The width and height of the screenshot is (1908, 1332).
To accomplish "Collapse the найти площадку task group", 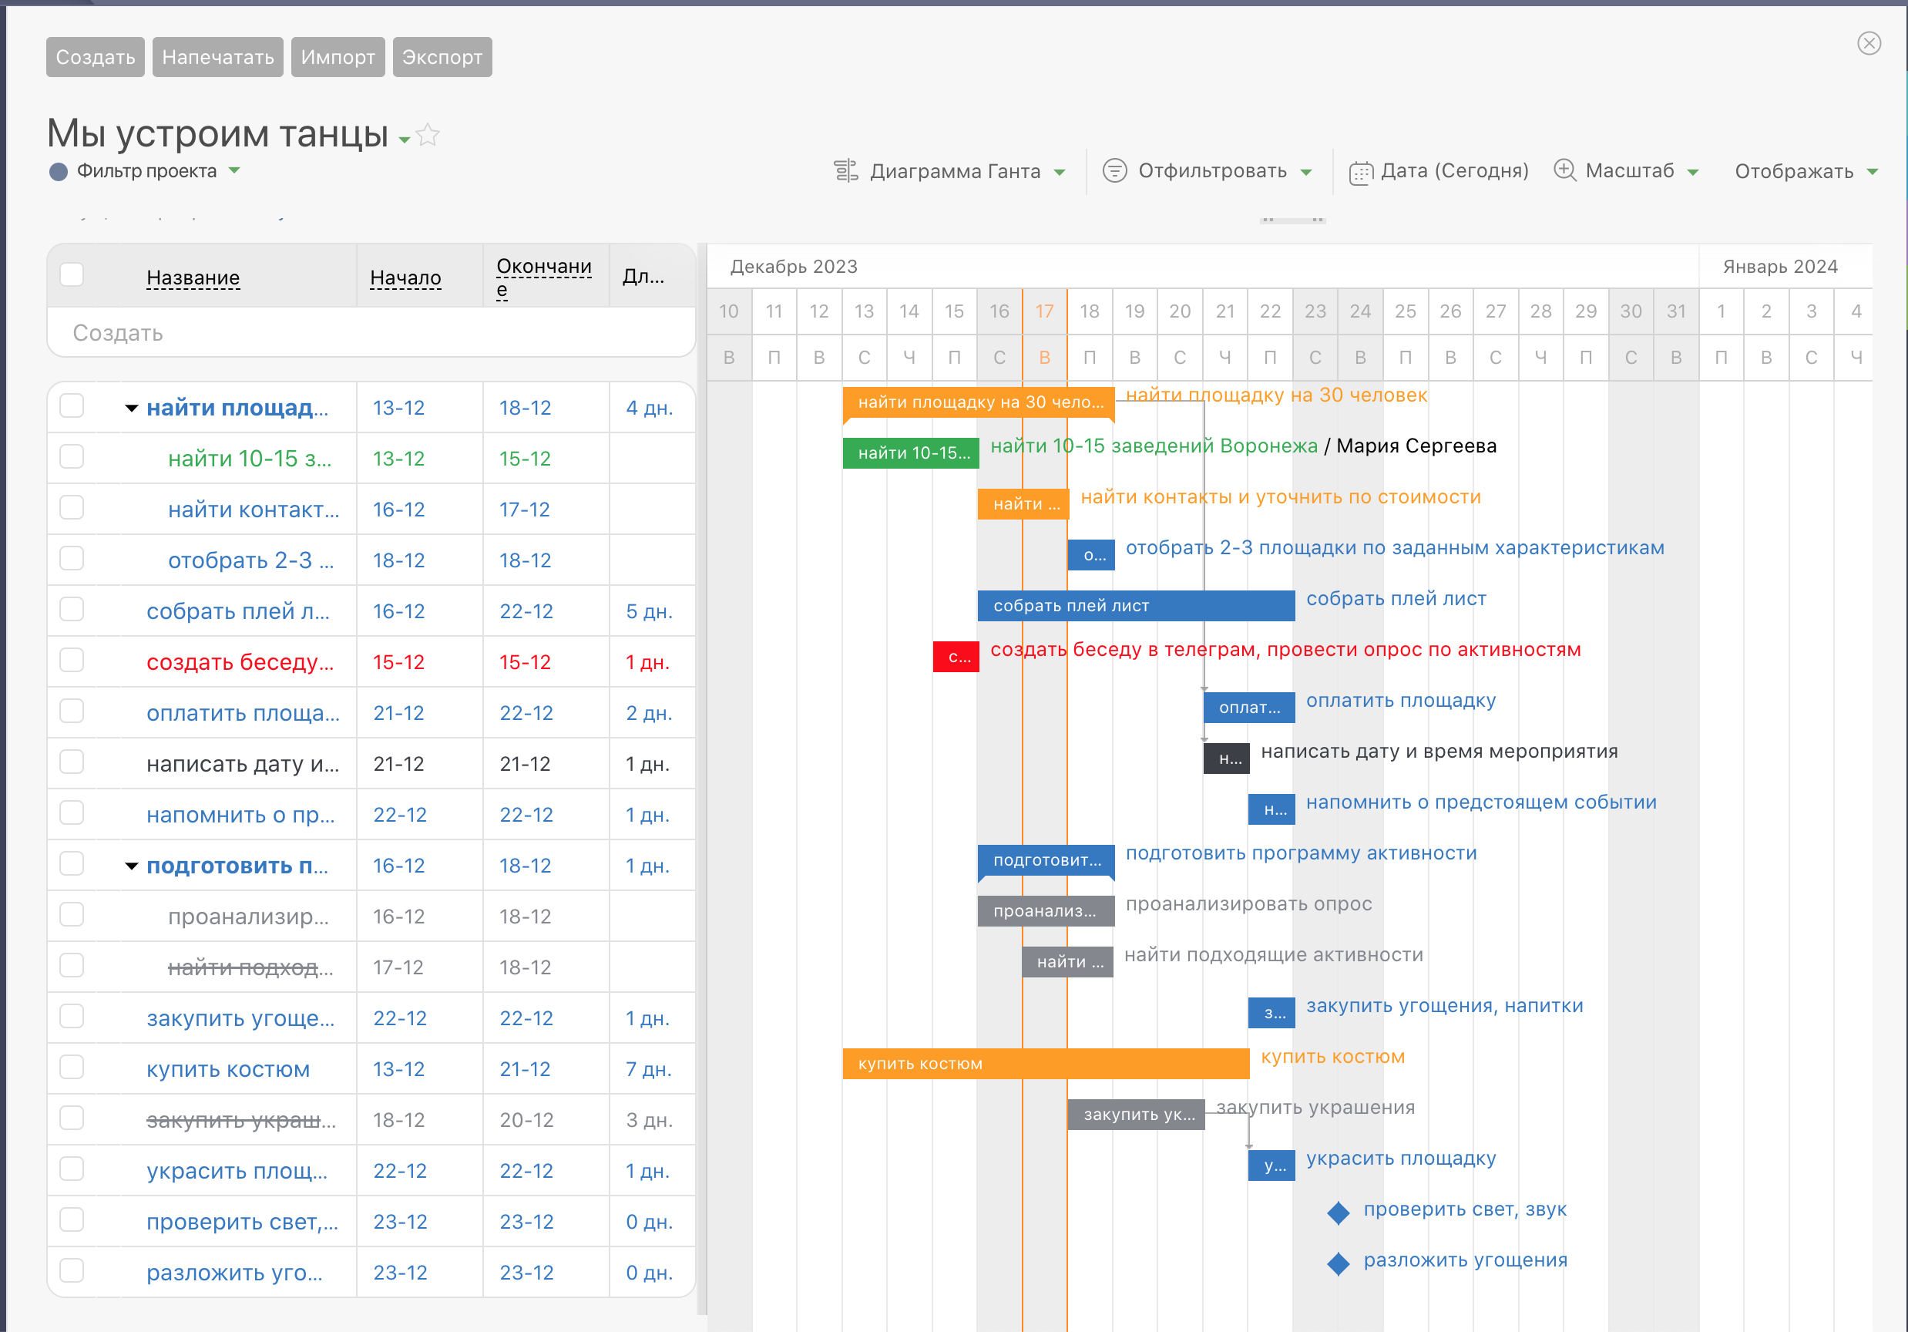I will click(131, 409).
